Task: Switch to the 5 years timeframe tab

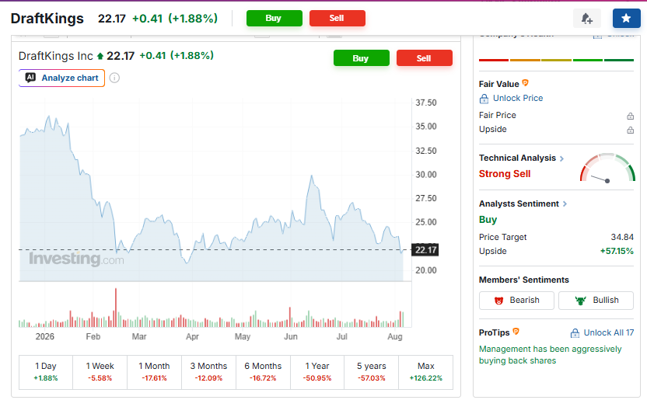Action: [x=372, y=372]
